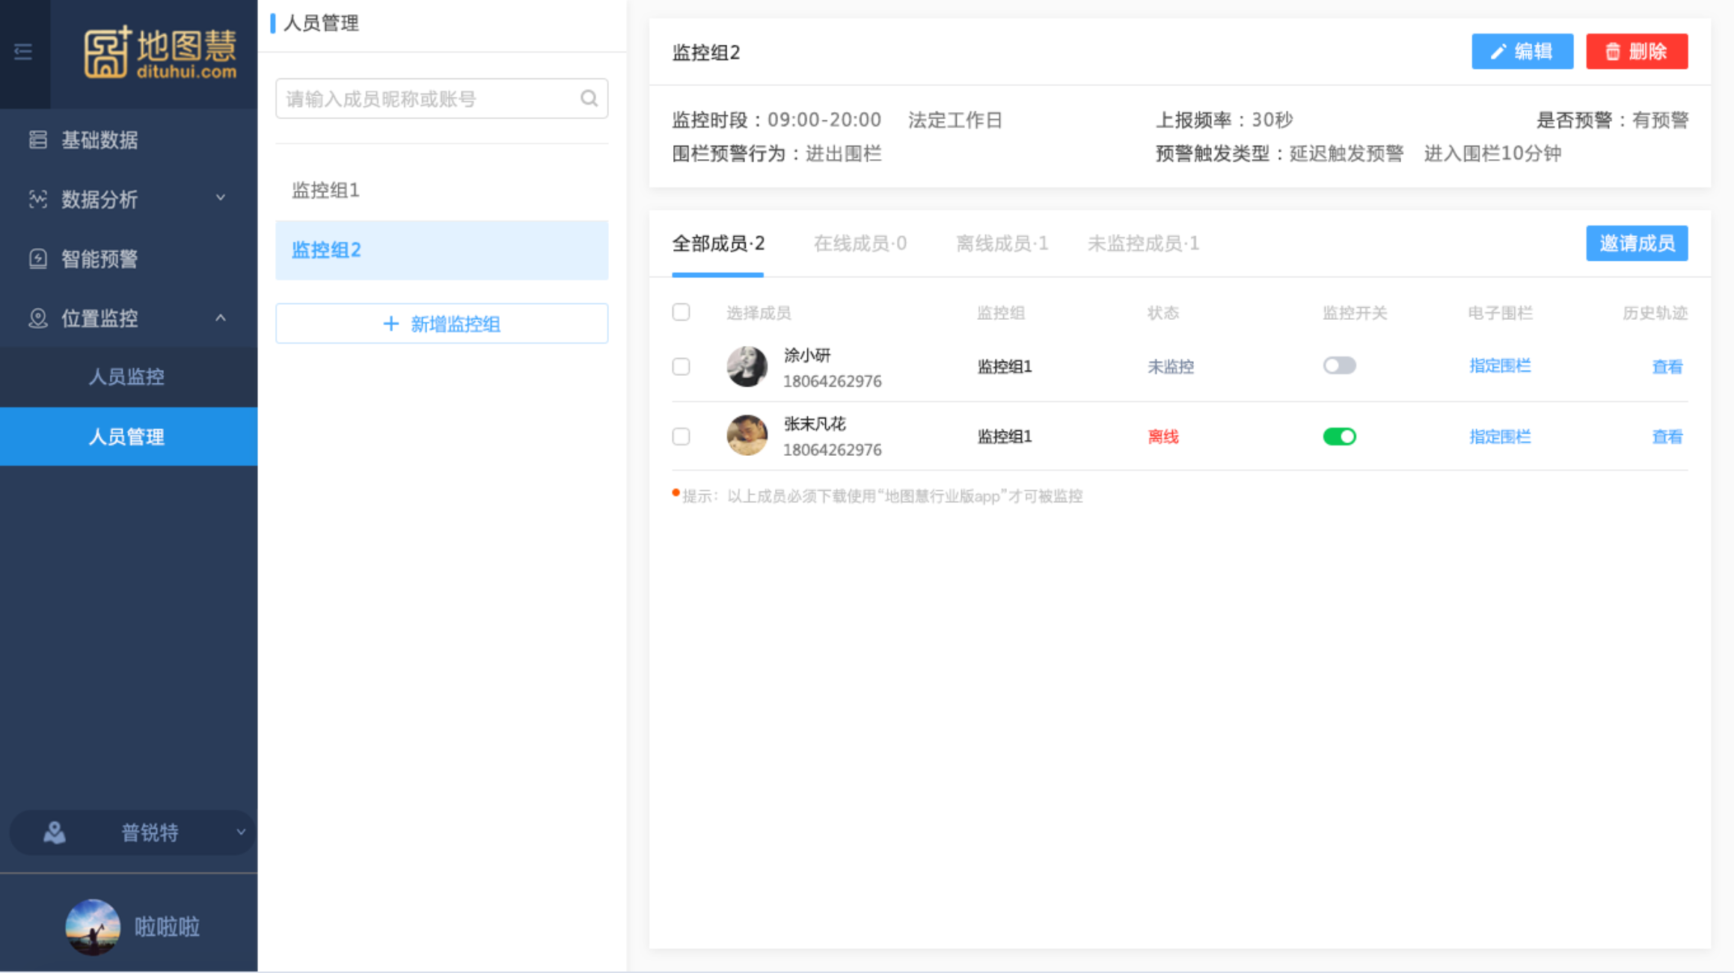The image size is (1734, 973).
Task: Open the 普锐特 organization dropdown
Action: [240, 832]
